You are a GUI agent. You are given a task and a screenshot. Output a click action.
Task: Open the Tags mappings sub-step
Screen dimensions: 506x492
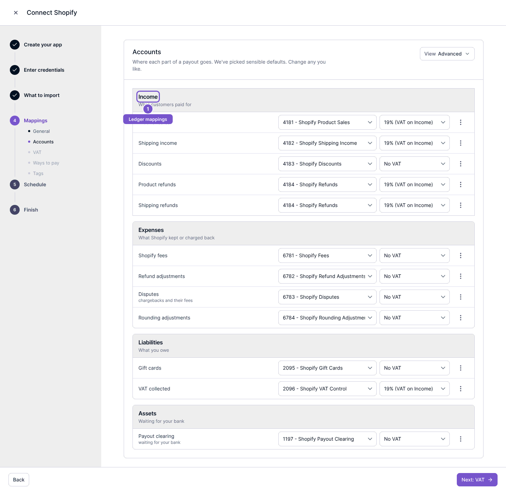click(x=38, y=173)
